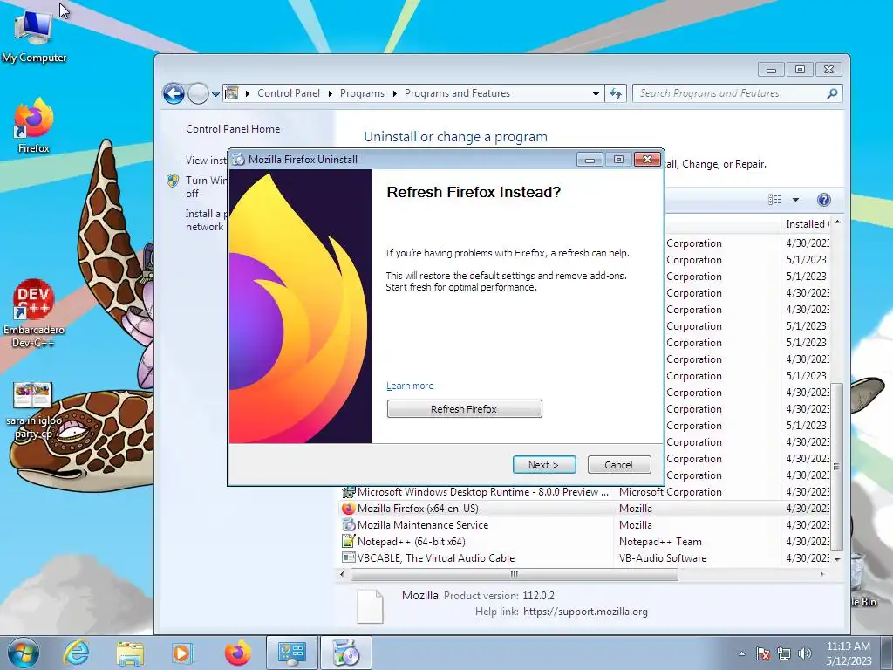The image size is (893, 670).
Task: Click the vertical scrollbar thumb in program list
Action: (836, 467)
